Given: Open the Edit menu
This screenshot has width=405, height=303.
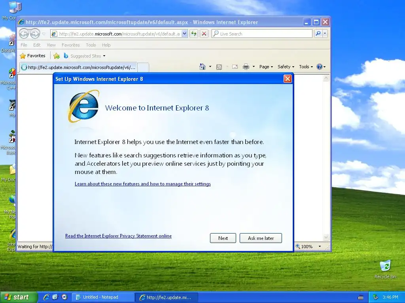Looking at the screenshot, I should (37, 45).
